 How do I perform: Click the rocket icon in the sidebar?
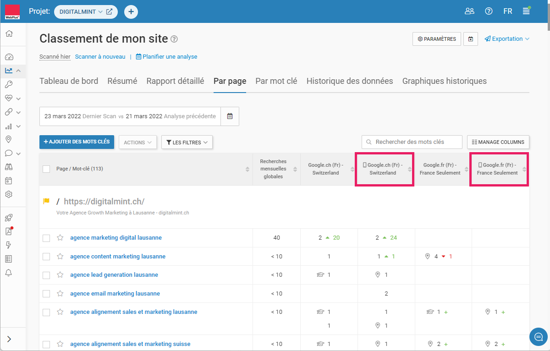pos(9,218)
